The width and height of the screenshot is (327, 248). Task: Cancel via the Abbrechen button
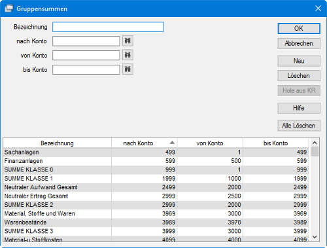[x=299, y=43]
